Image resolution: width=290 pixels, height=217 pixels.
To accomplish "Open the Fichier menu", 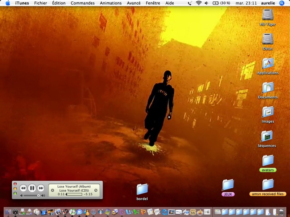I will point(41,3).
